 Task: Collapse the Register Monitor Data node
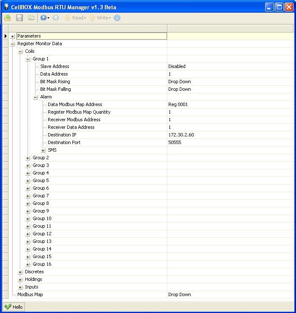(x=12, y=44)
